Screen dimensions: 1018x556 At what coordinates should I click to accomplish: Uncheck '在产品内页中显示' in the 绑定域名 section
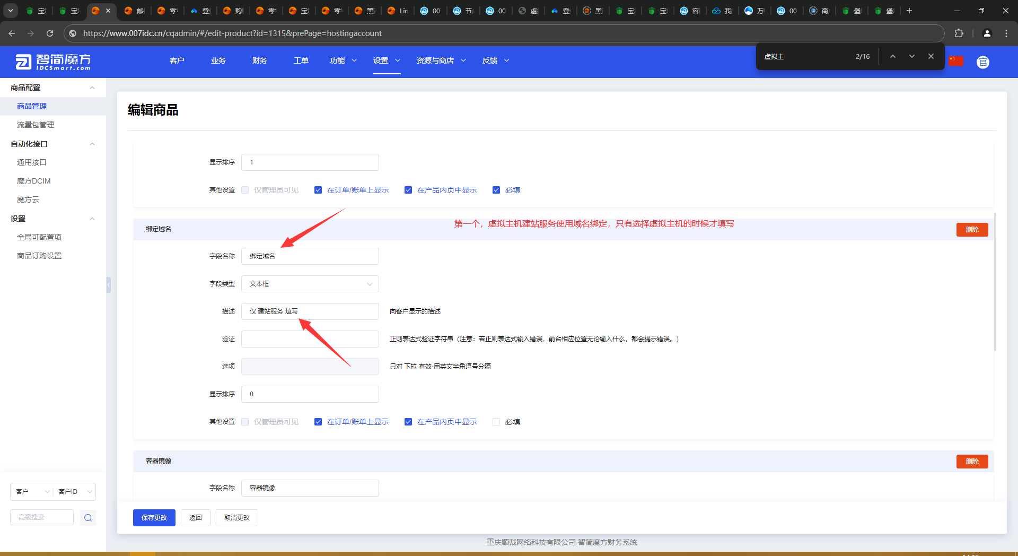click(408, 422)
